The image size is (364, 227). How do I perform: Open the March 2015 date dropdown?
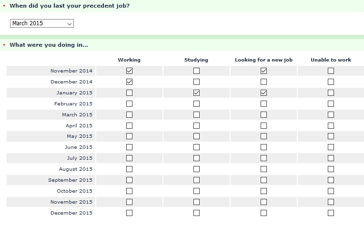42,23
